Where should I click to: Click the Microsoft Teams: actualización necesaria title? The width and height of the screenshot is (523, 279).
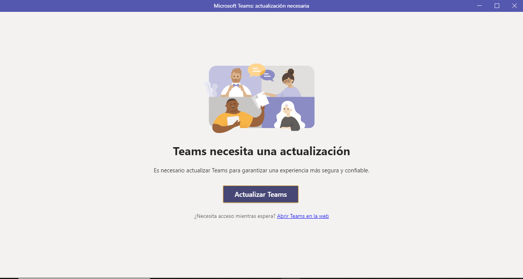(x=261, y=6)
